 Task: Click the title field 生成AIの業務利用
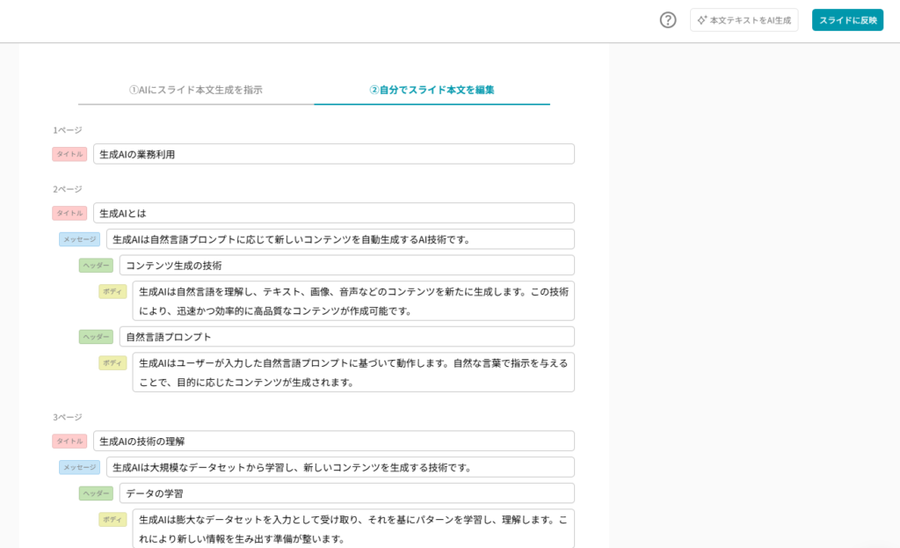coord(333,154)
